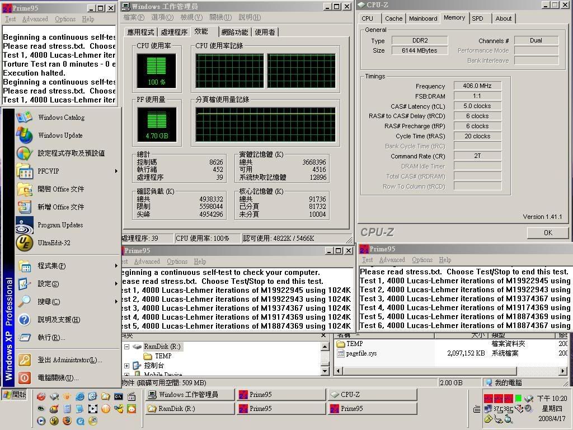
Task: Click the Program Updates start menu icon
Action: coord(24,225)
